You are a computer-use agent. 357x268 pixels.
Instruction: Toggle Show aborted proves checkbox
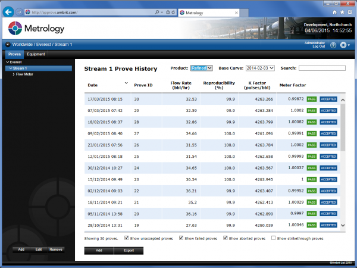(x=225, y=238)
